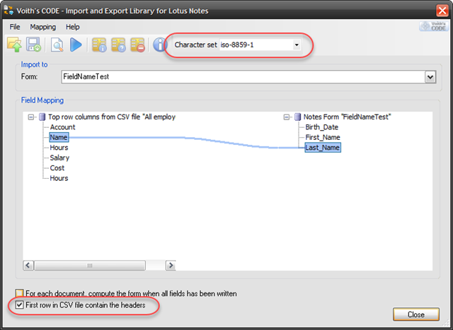Click the mapping info icon
This screenshot has width=453, height=330.
click(x=99, y=45)
